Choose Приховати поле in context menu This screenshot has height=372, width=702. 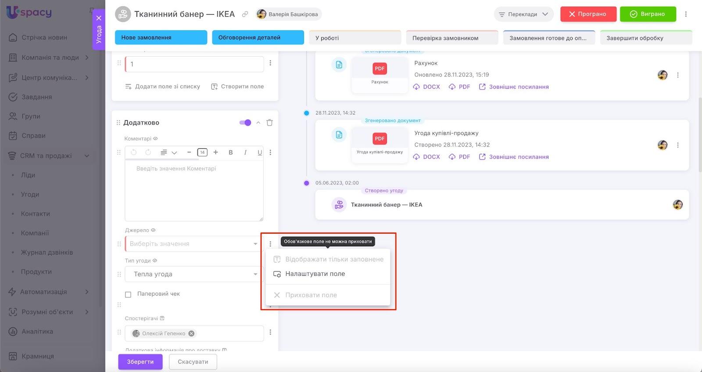[x=328, y=295]
